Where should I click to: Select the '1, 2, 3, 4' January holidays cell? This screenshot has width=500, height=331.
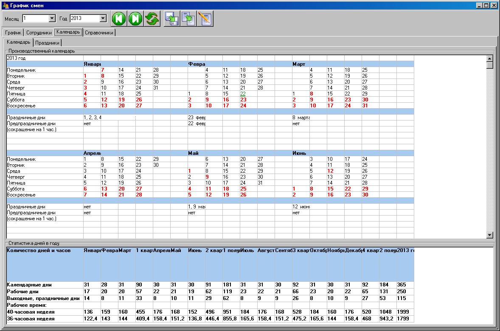pos(92,118)
